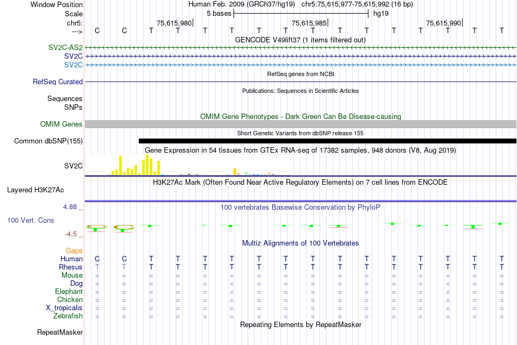Select the Scale track label
Screen dimensions: 517x345
pos(73,14)
